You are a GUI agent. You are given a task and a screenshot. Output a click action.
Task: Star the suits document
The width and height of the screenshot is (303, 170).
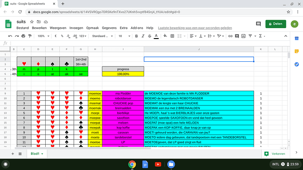point(32,22)
